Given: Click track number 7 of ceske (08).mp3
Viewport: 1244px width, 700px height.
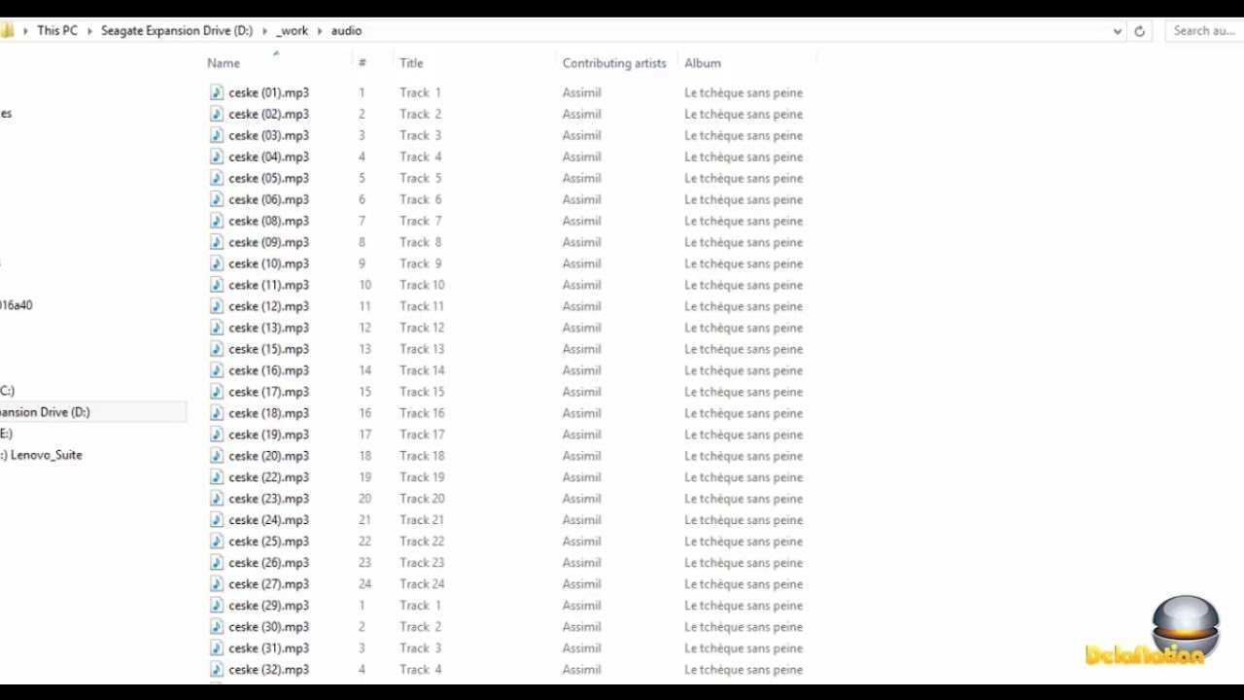Looking at the screenshot, I should click(362, 221).
